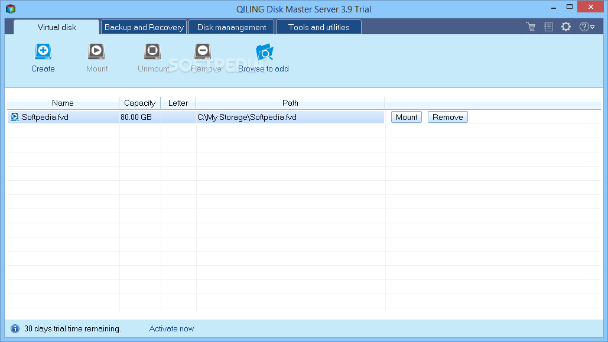Screen dimensions: 608x342
Task: Click the Mount button in Softpedia.fvd row
Action: (x=407, y=117)
